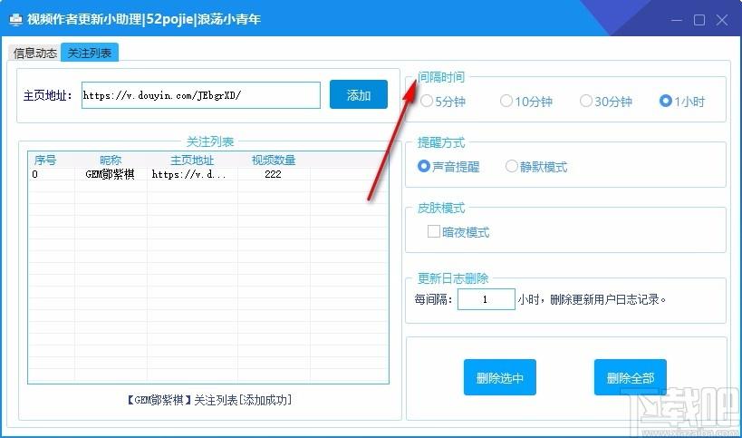Switch to the 信息动态 tab

click(x=34, y=53)
